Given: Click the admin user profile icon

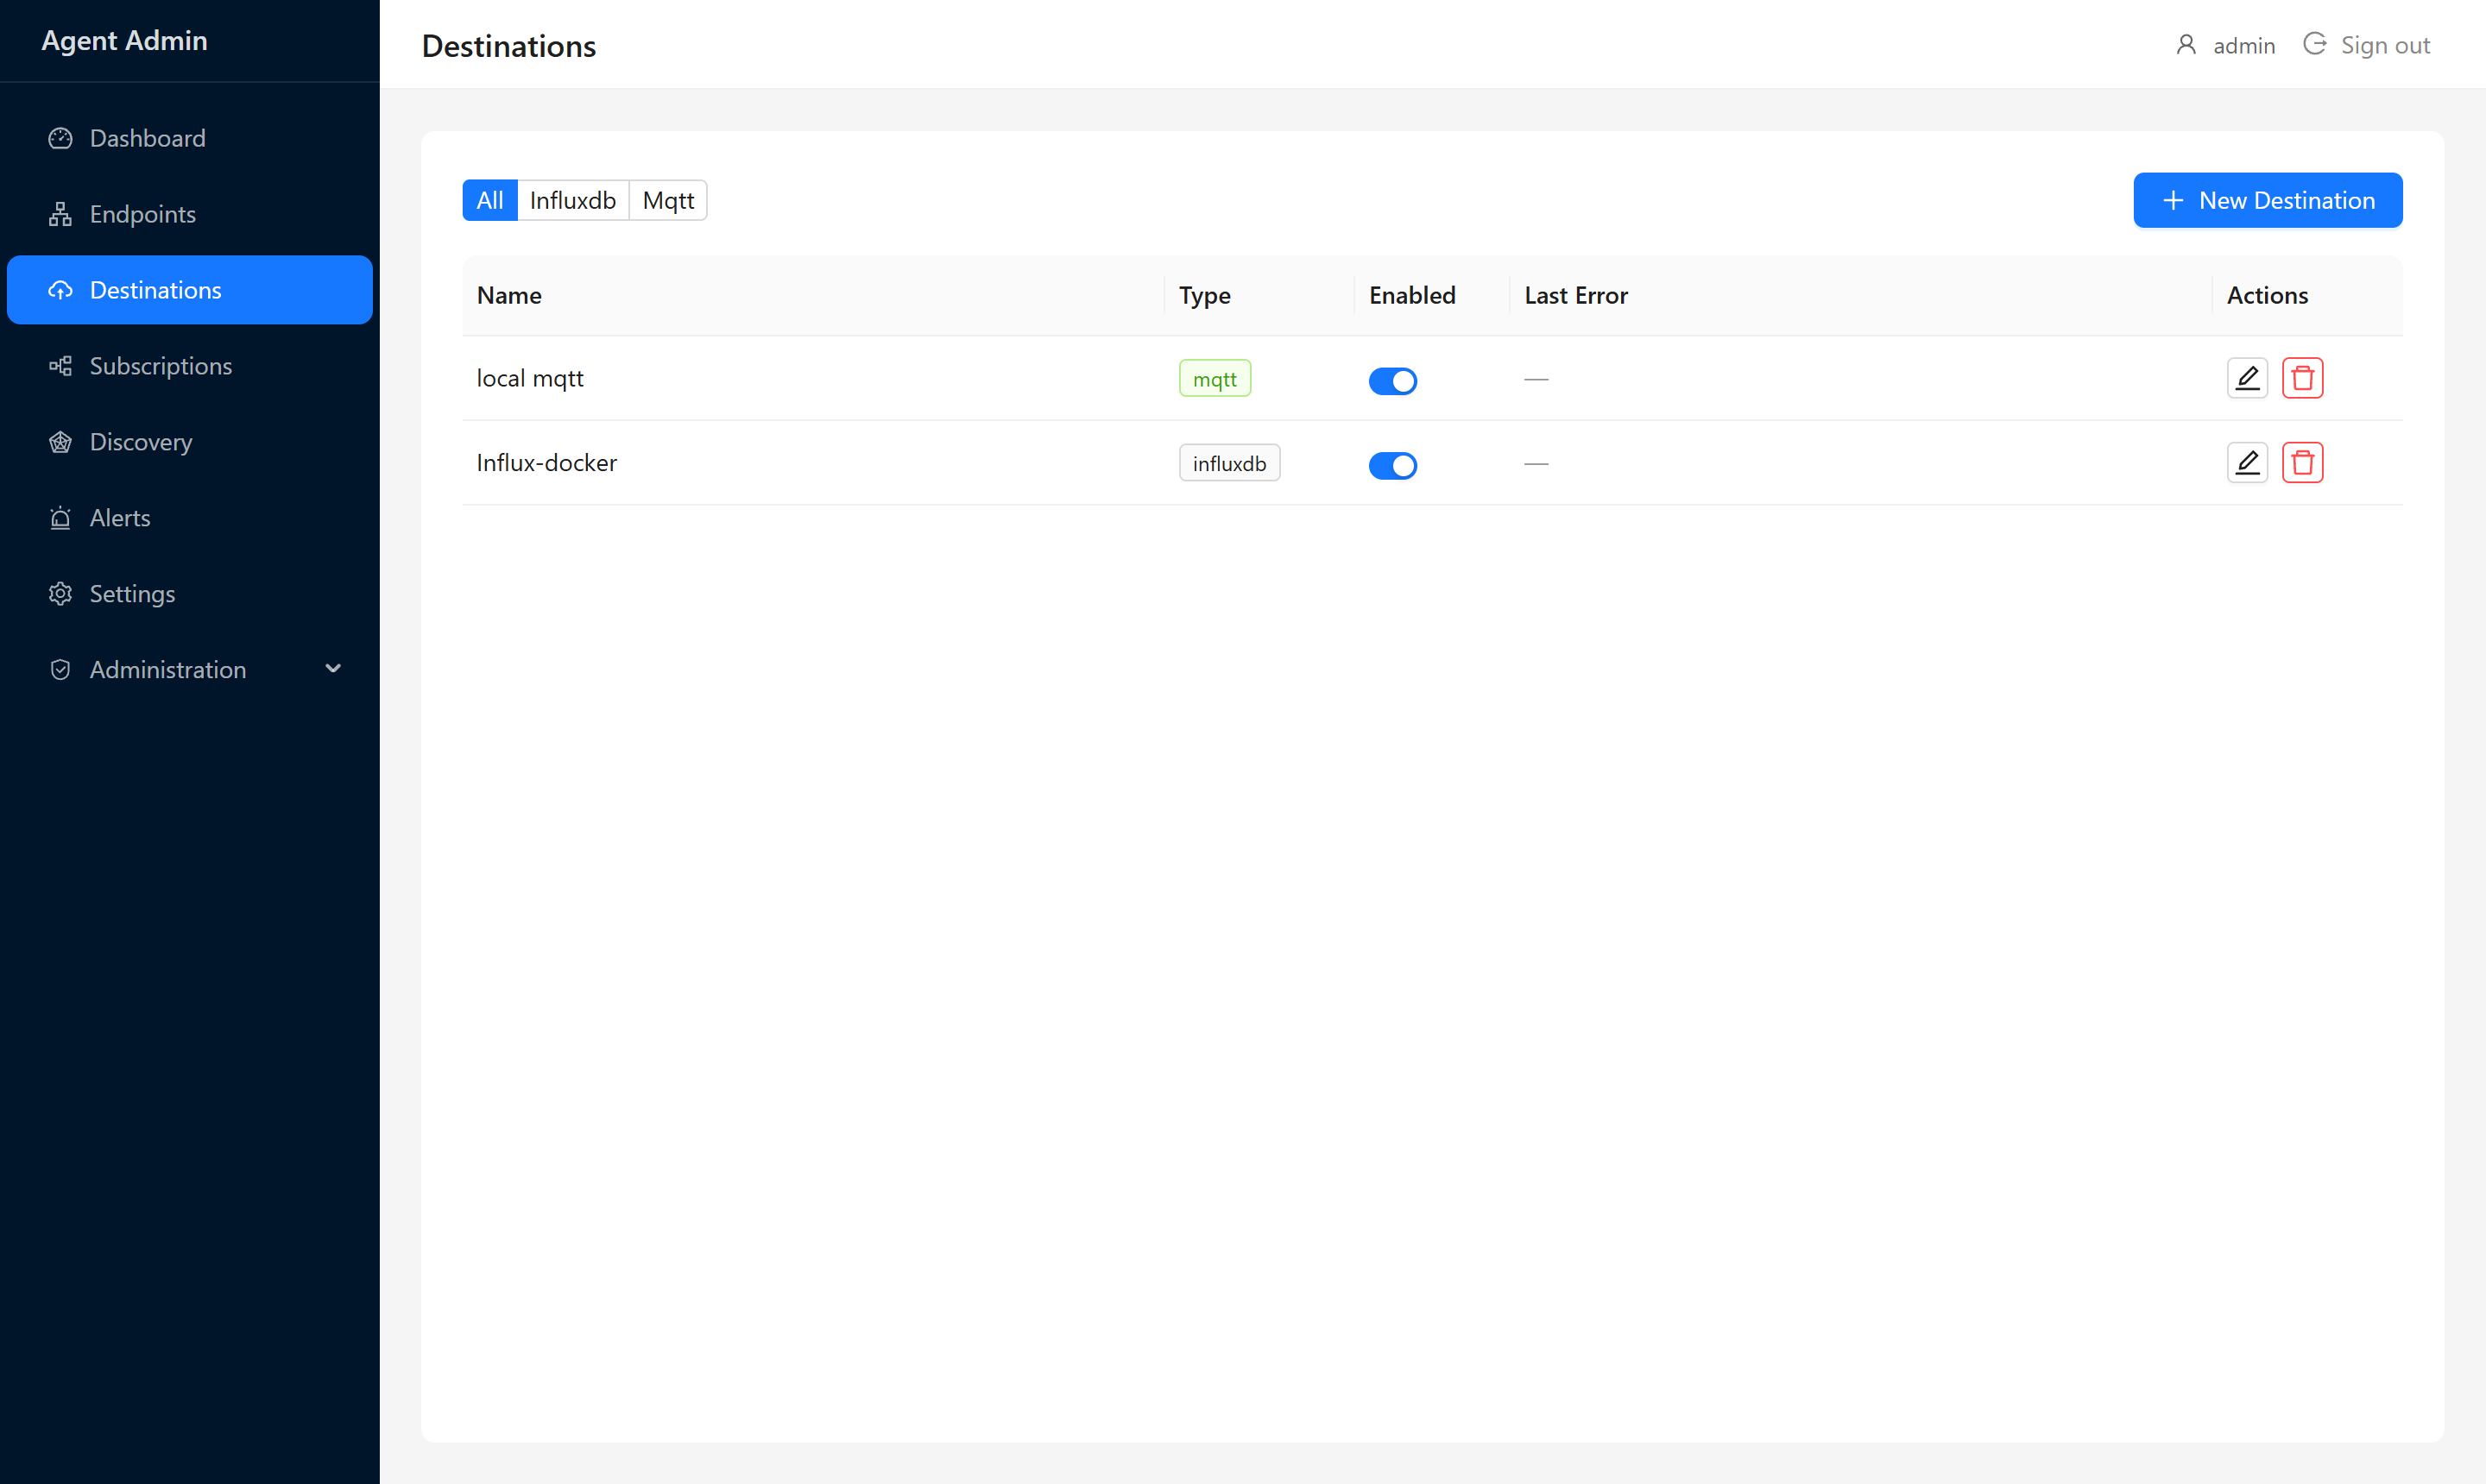Looking at the screenshot, I should [2186, 45].
